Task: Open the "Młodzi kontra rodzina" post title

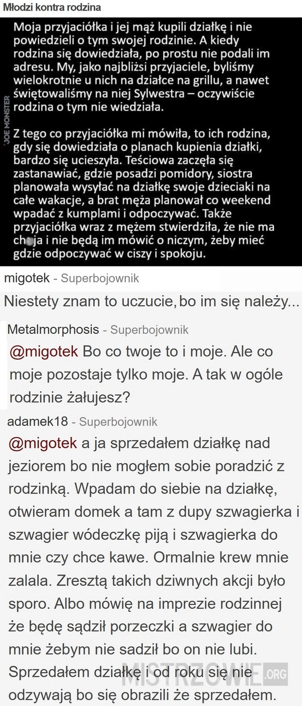Action: point(52,8)
